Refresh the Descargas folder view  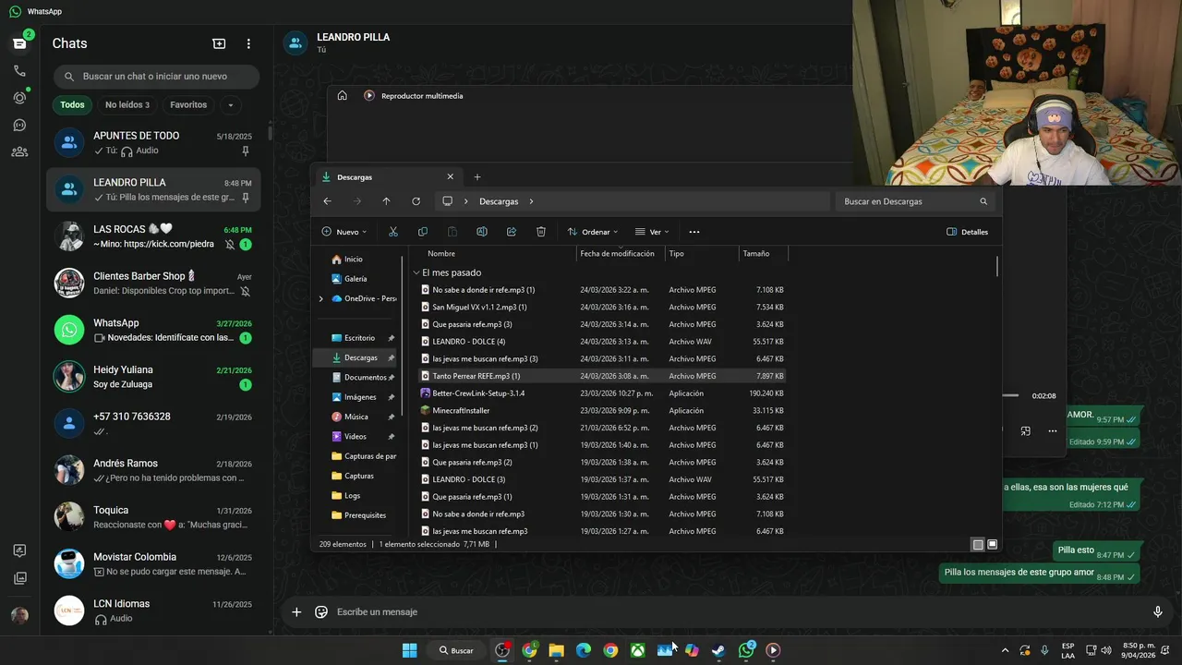coord(416,201)
